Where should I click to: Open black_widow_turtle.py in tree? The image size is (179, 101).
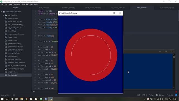[15, 25]
